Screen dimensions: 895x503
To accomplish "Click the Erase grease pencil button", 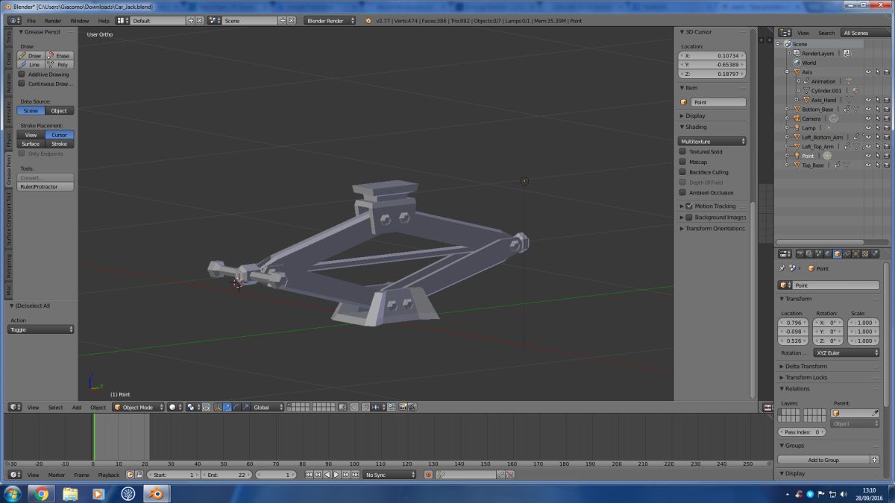I will [x=60, y=56].
